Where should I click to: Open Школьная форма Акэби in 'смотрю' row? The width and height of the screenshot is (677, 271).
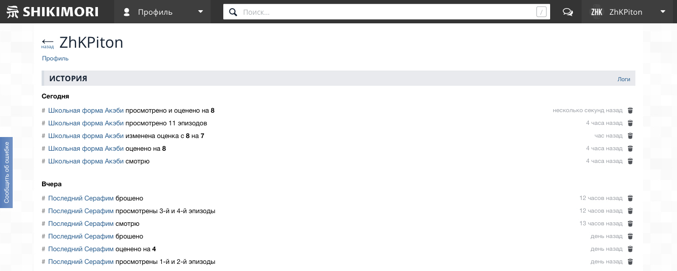[86, 161]
